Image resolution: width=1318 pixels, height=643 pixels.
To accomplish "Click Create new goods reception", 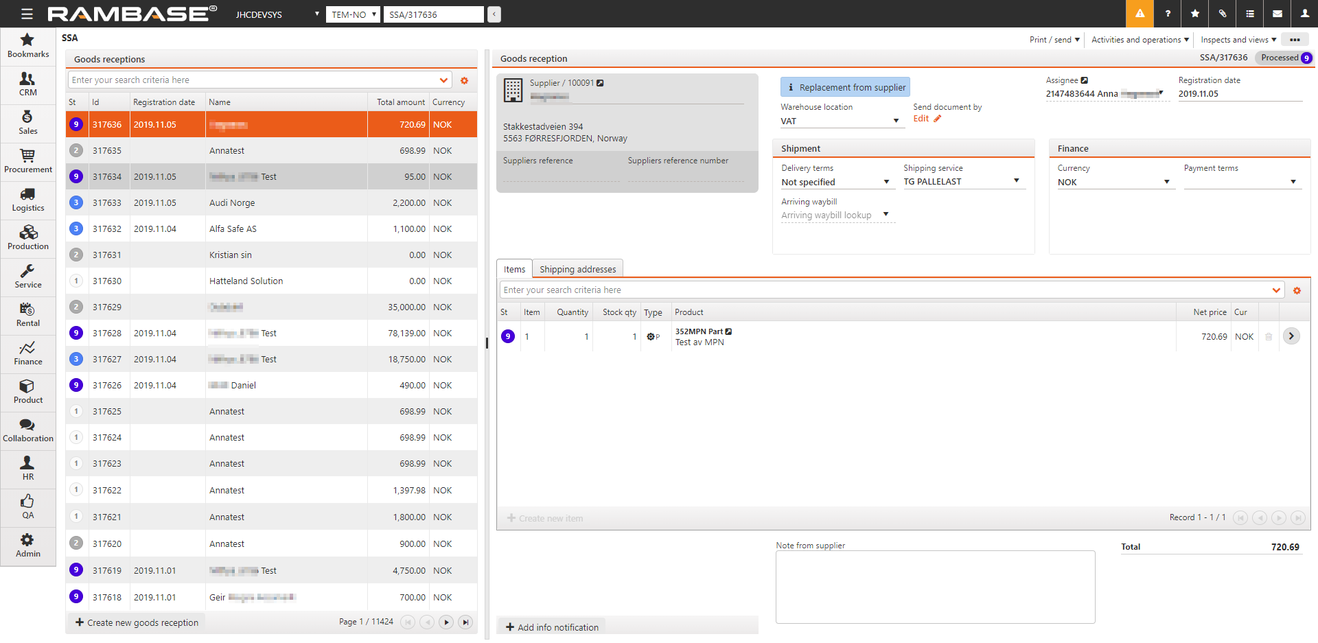I will 137,622.
